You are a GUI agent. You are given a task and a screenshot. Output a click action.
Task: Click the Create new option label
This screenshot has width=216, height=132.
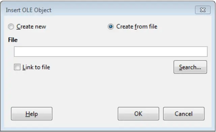31,27
